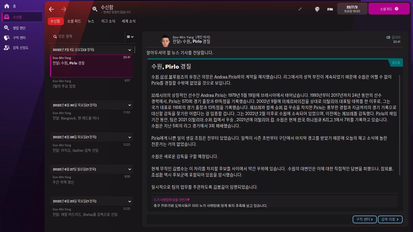This screenshot has width=413, height=232.
Task: Click the 수원, Pirlo 경질 article headline
Action: coord(171,67)
